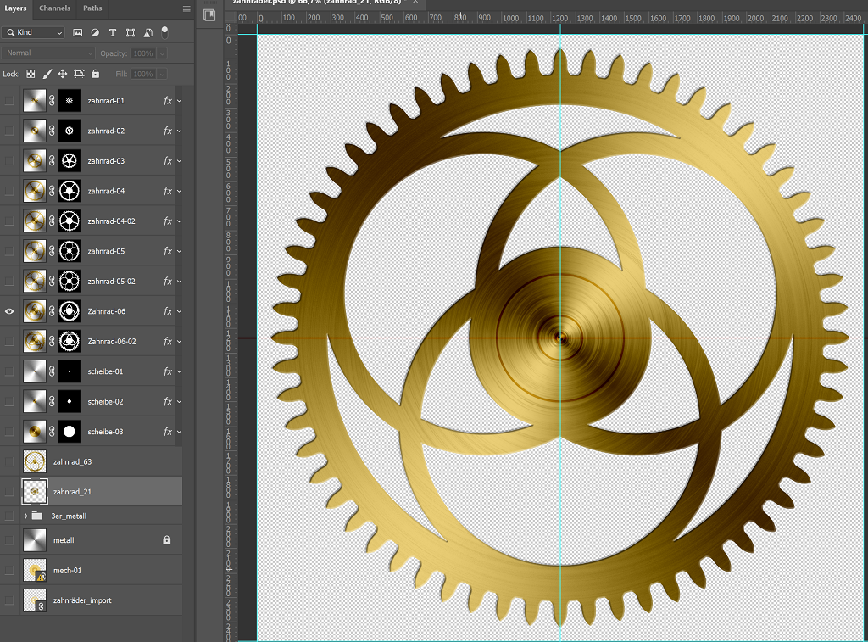Click the Opacity percentage field
Viewport: 868px width, 642px height.
coord(143,53)
